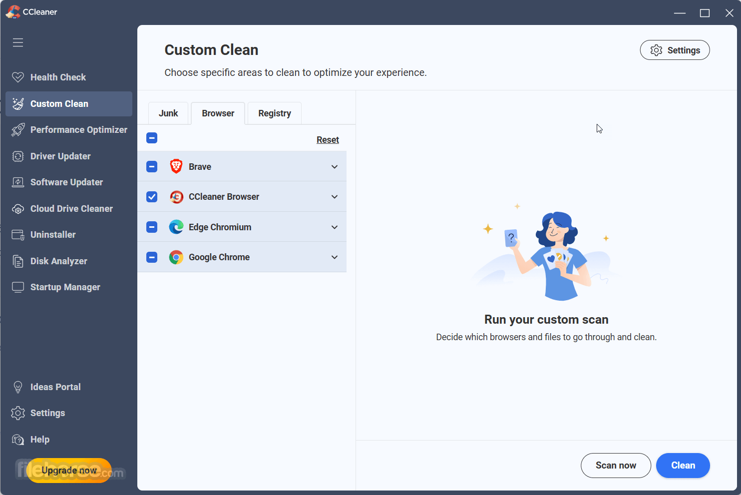This screenshot has height=495, width=741.
Task: Open the Help label in sidebar
Action: (x=40, y=440)
